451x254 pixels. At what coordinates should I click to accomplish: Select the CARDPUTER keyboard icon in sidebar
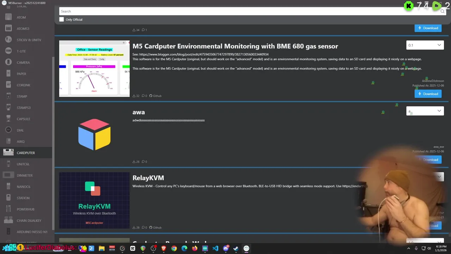click(x=8, y=152)
